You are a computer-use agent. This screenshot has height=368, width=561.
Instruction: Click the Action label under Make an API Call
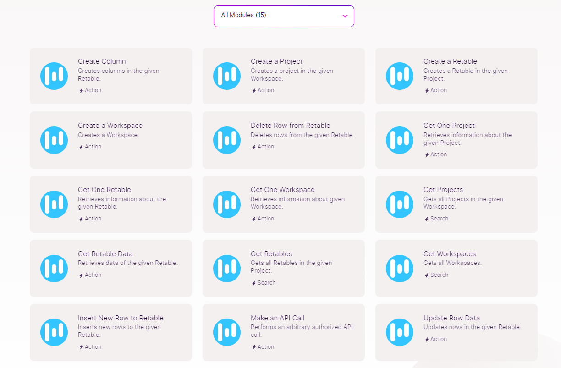point(266,347)
